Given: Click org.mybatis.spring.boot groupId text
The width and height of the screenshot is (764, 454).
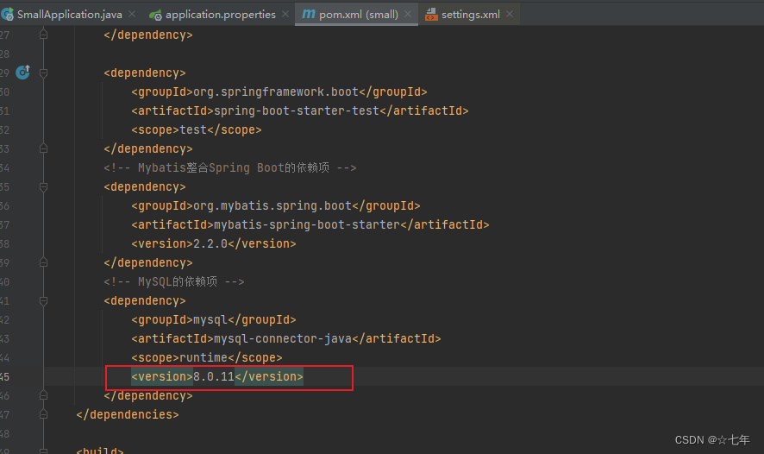Looking at the screenshot, I should (272, 205).
